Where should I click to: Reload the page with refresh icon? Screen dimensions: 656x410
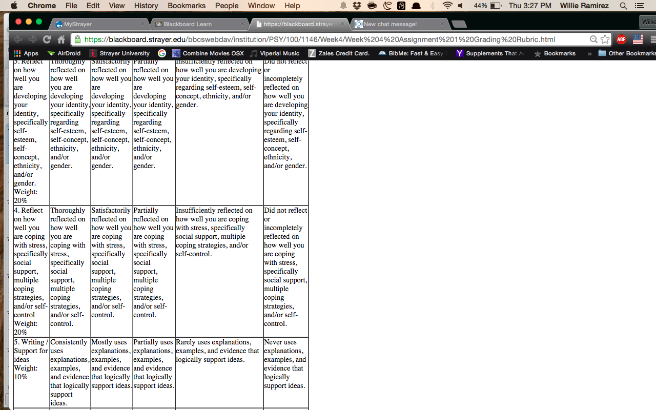pyautogui.click(x=47, y=39)
